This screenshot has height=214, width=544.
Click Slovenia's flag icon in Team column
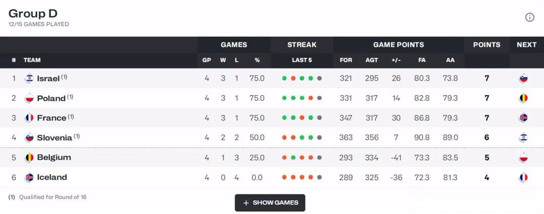click(29, 137)
